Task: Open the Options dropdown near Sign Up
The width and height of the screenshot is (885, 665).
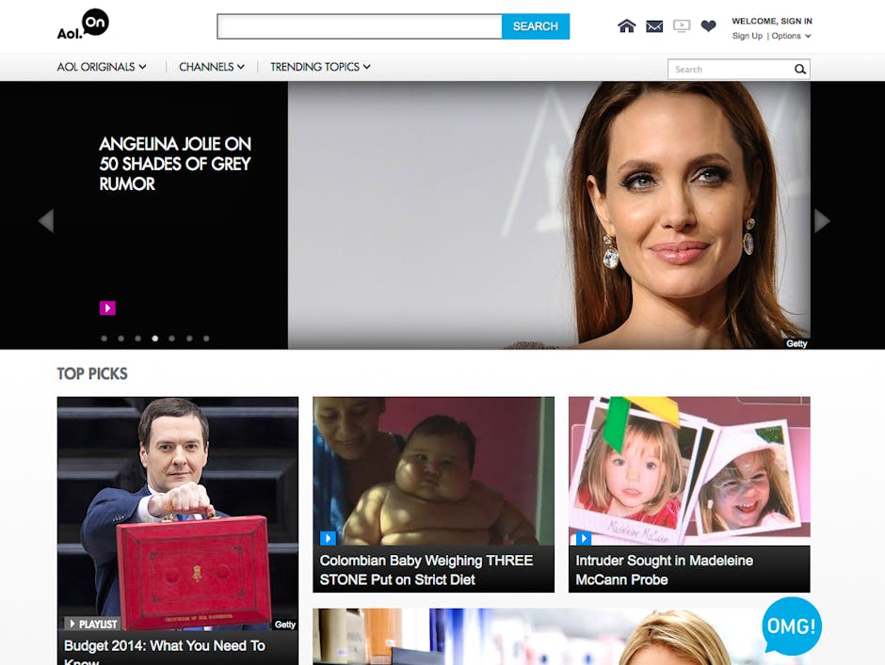Action: [791, 36]
